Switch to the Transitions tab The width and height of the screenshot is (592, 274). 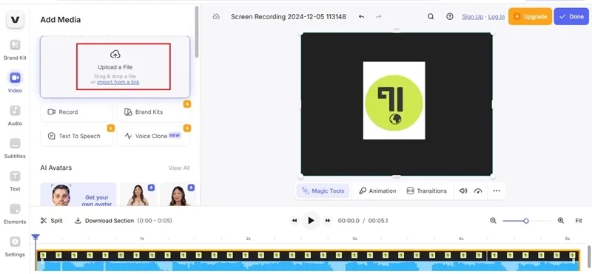pyautogui.click(x=427, y=191)
